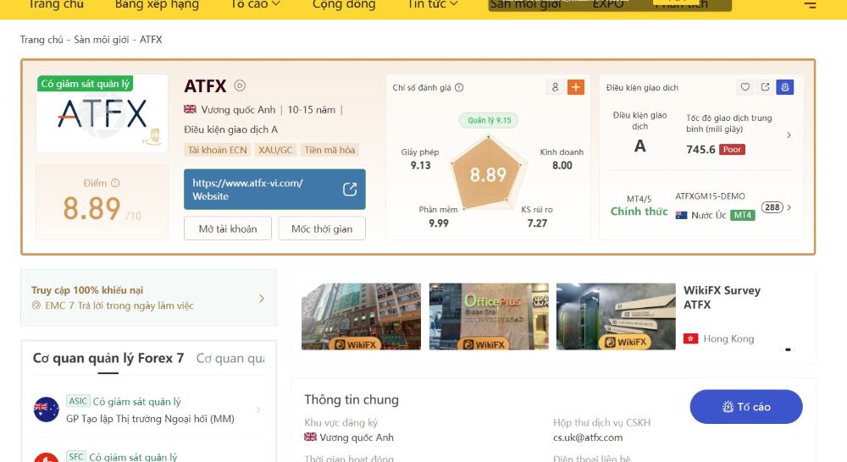This screenshot has height=462, width=847.
Task: Open Trang chủ menu item
Action: tap(56, 4)
